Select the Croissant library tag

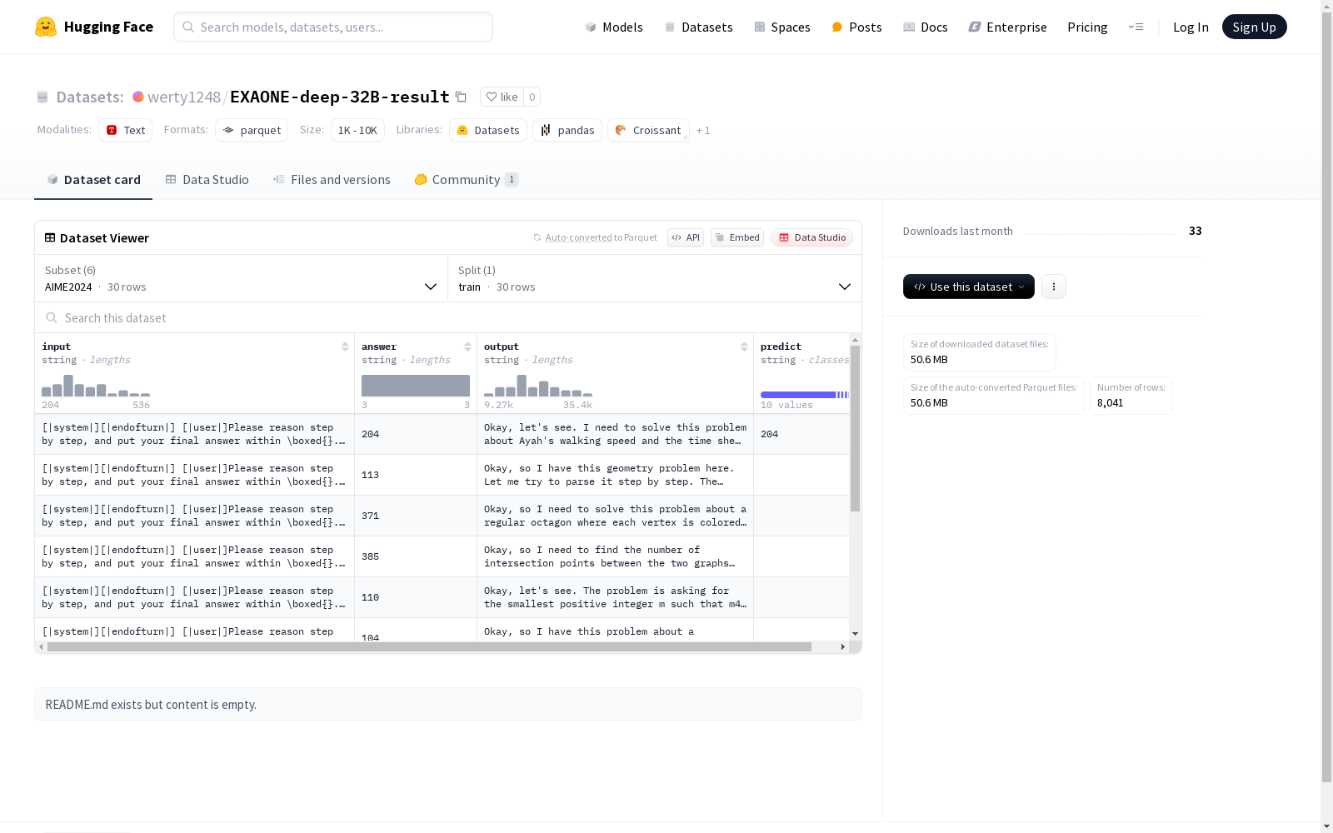click(x=648, y=130)
